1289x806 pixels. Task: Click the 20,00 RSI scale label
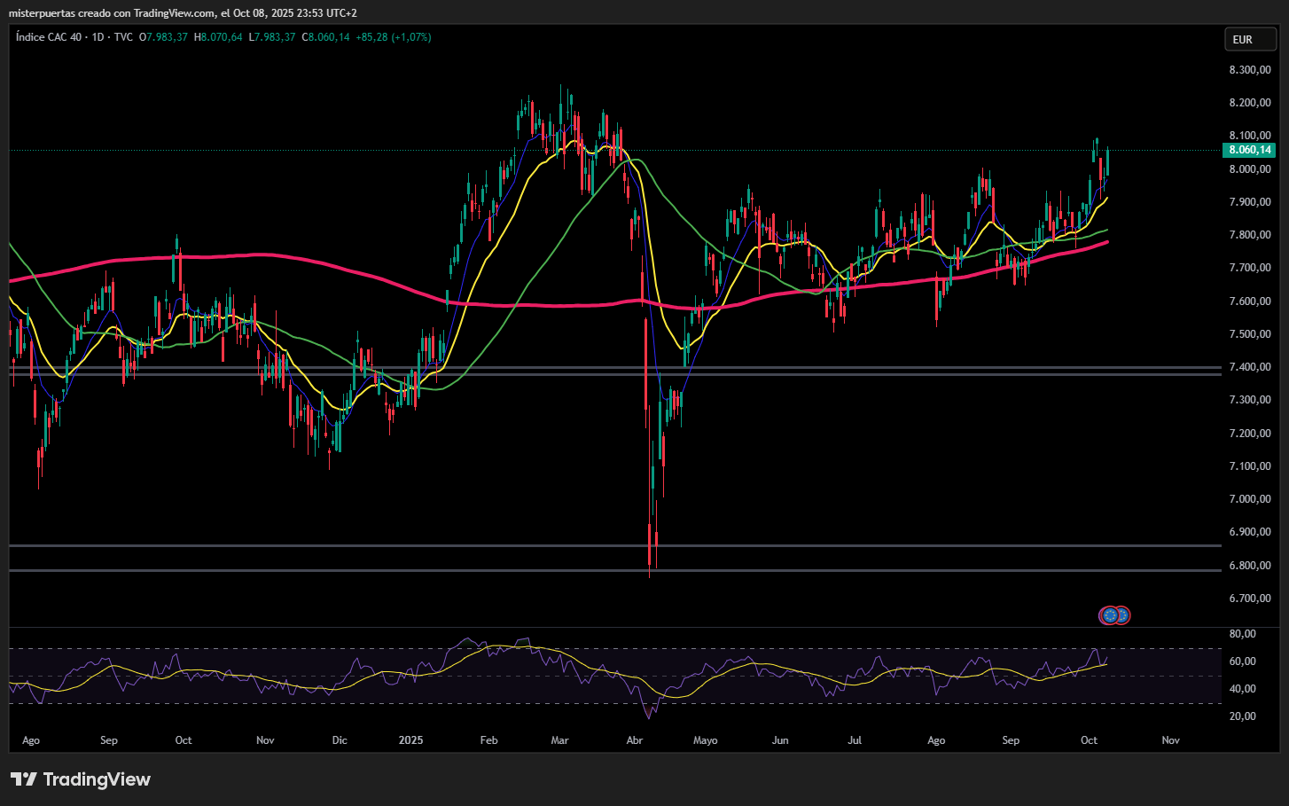pyautogui.click(x=1242, y=716)
